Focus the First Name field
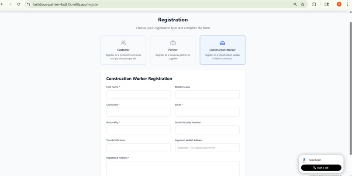Viewport: 352px width, 176px height. point(138,95)
